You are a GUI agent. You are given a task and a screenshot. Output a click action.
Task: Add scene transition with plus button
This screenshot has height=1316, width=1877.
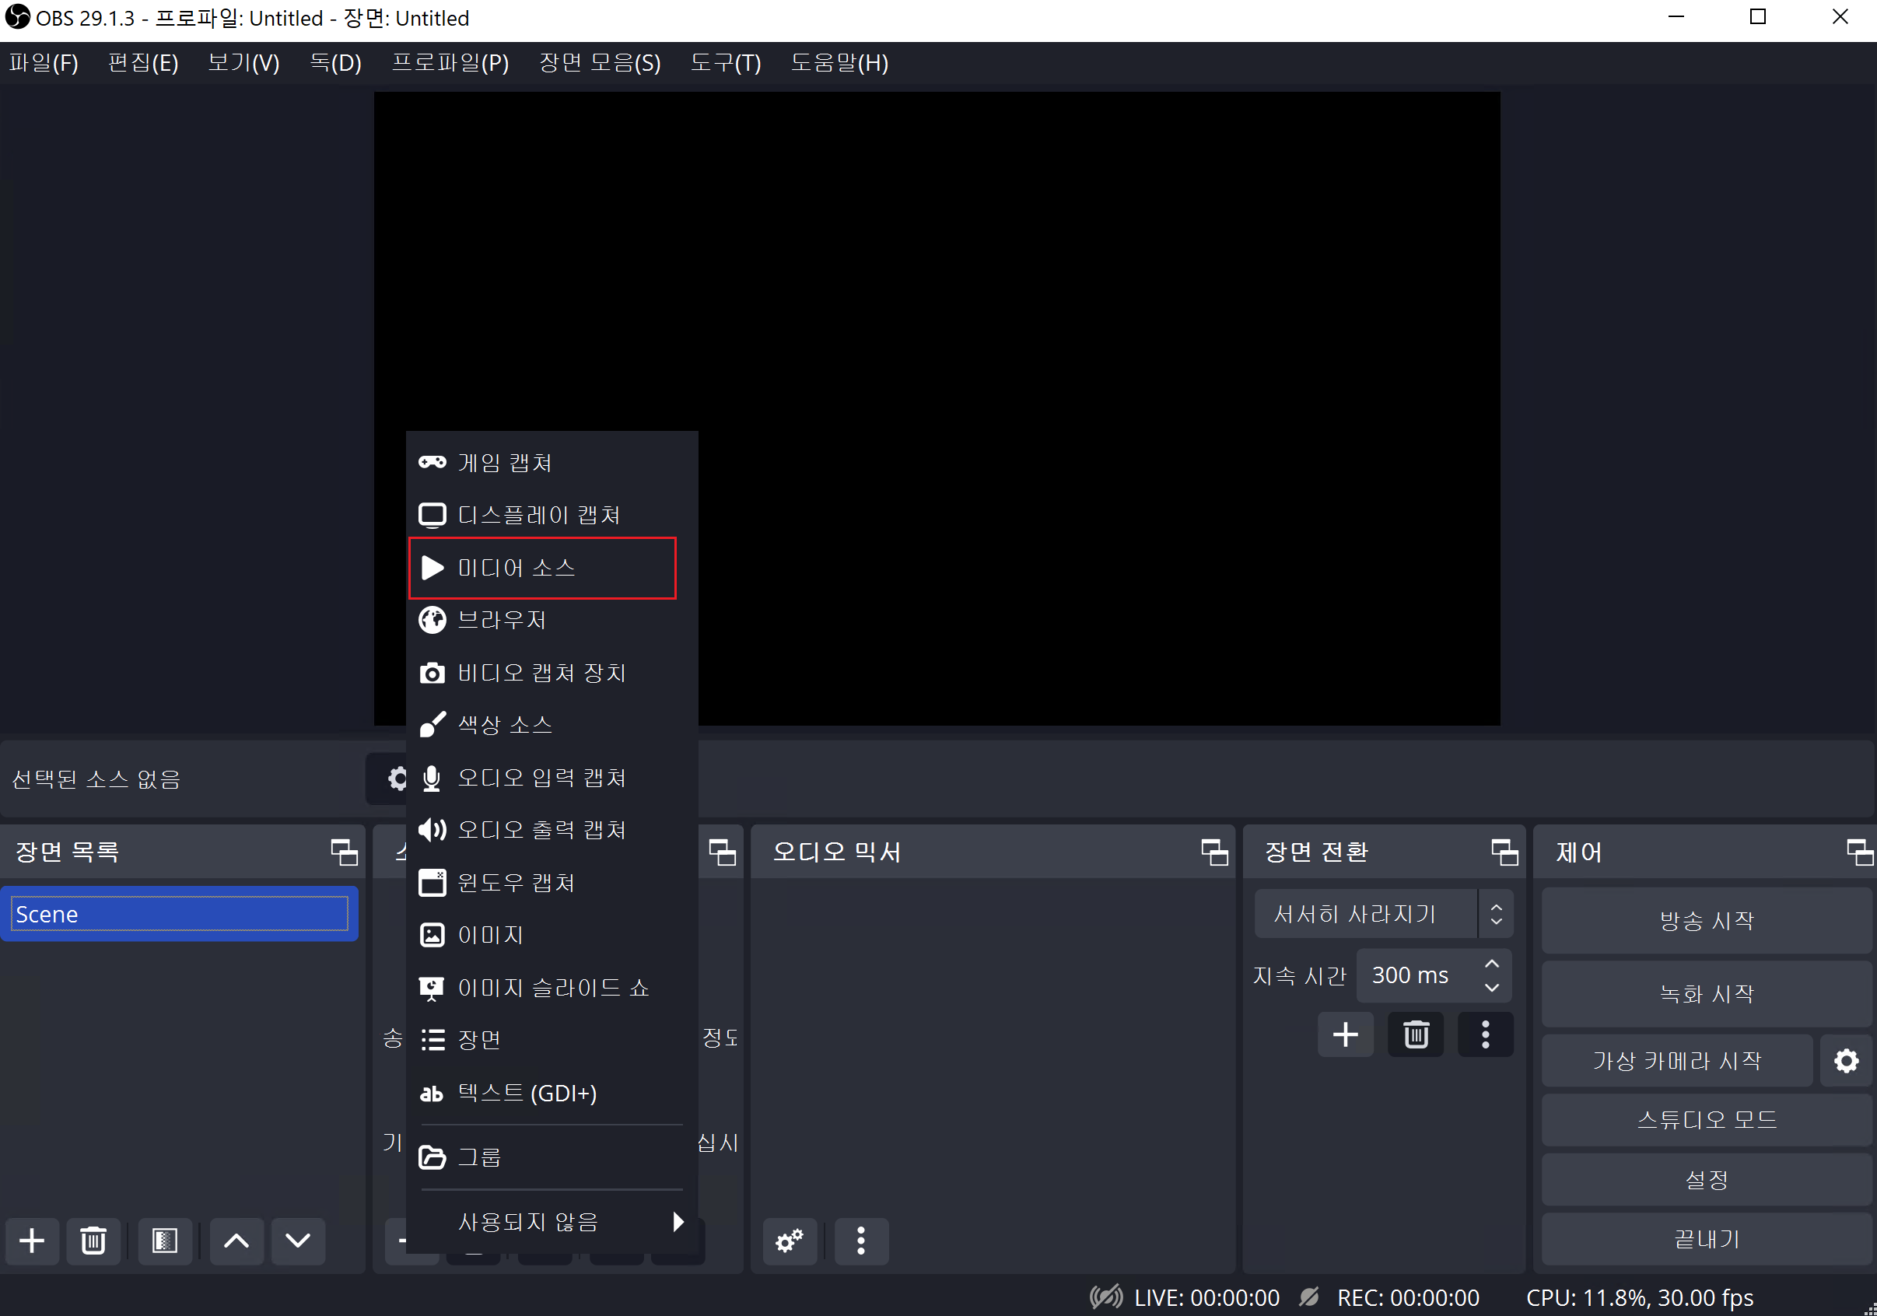point(1345,1034)
